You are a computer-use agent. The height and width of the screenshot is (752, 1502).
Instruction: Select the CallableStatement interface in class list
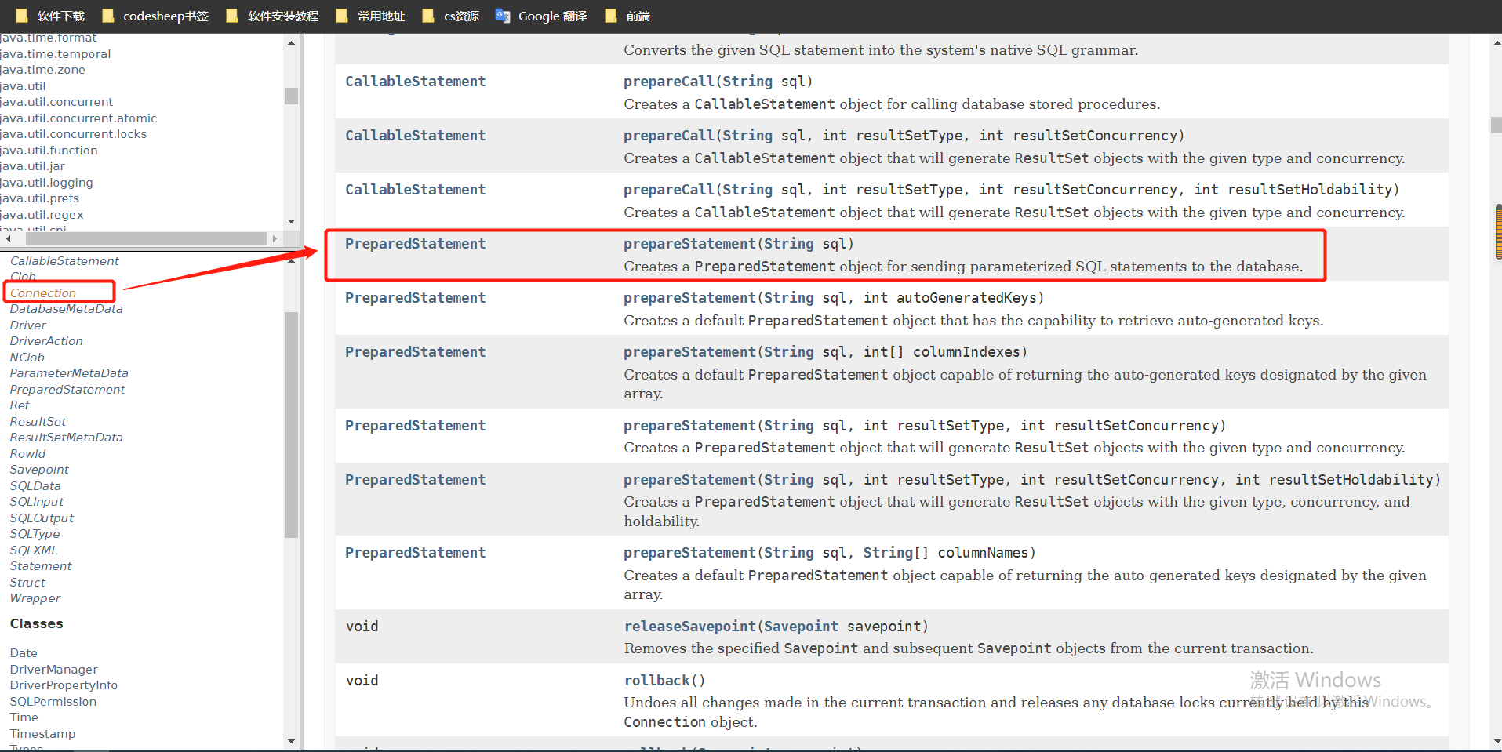click(x=64, y=261)
